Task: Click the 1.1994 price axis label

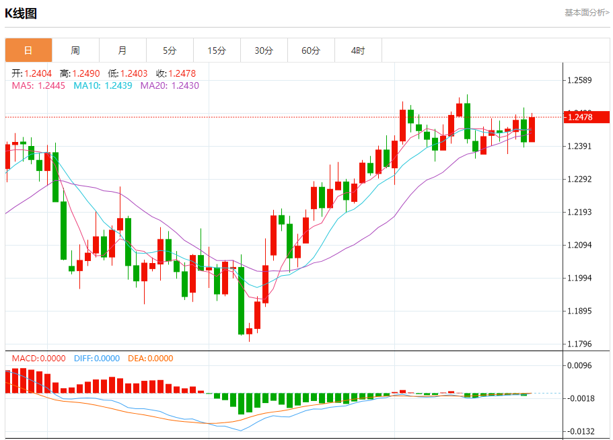Action: 579,279
